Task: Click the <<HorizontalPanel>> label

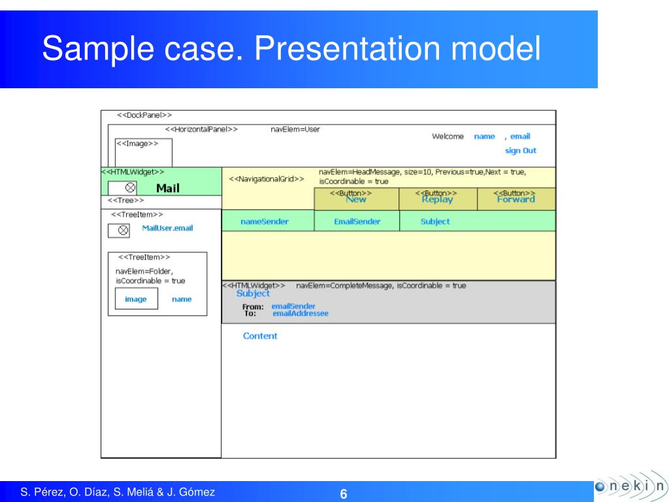Action: (x=201, y=129)
